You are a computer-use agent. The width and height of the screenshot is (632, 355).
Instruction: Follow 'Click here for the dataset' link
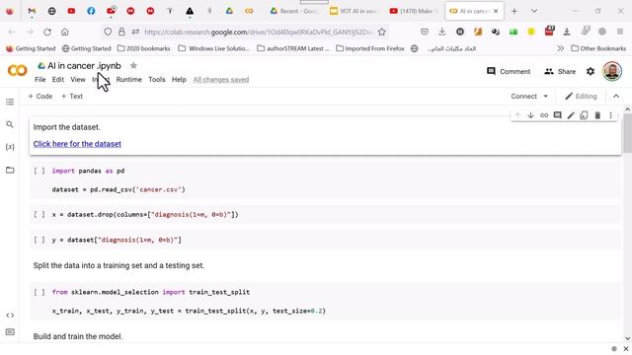coord(77,144)
